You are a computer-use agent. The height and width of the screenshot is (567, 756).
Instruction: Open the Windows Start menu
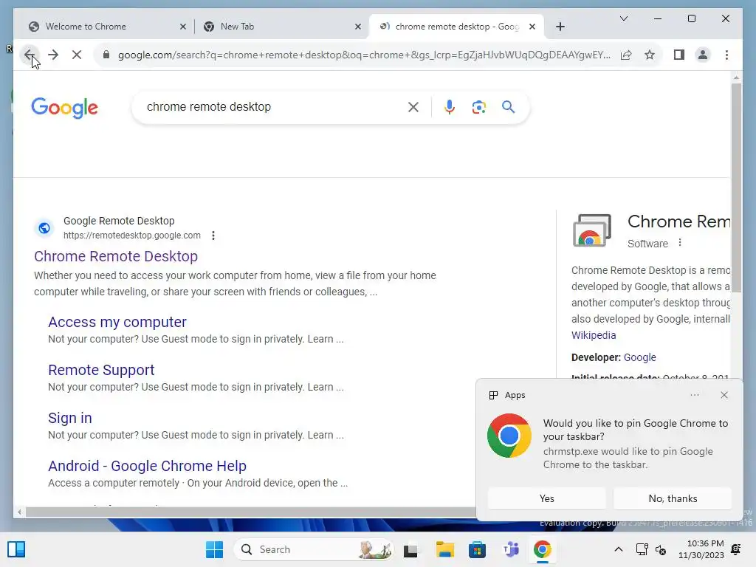[x=215, y=549]
